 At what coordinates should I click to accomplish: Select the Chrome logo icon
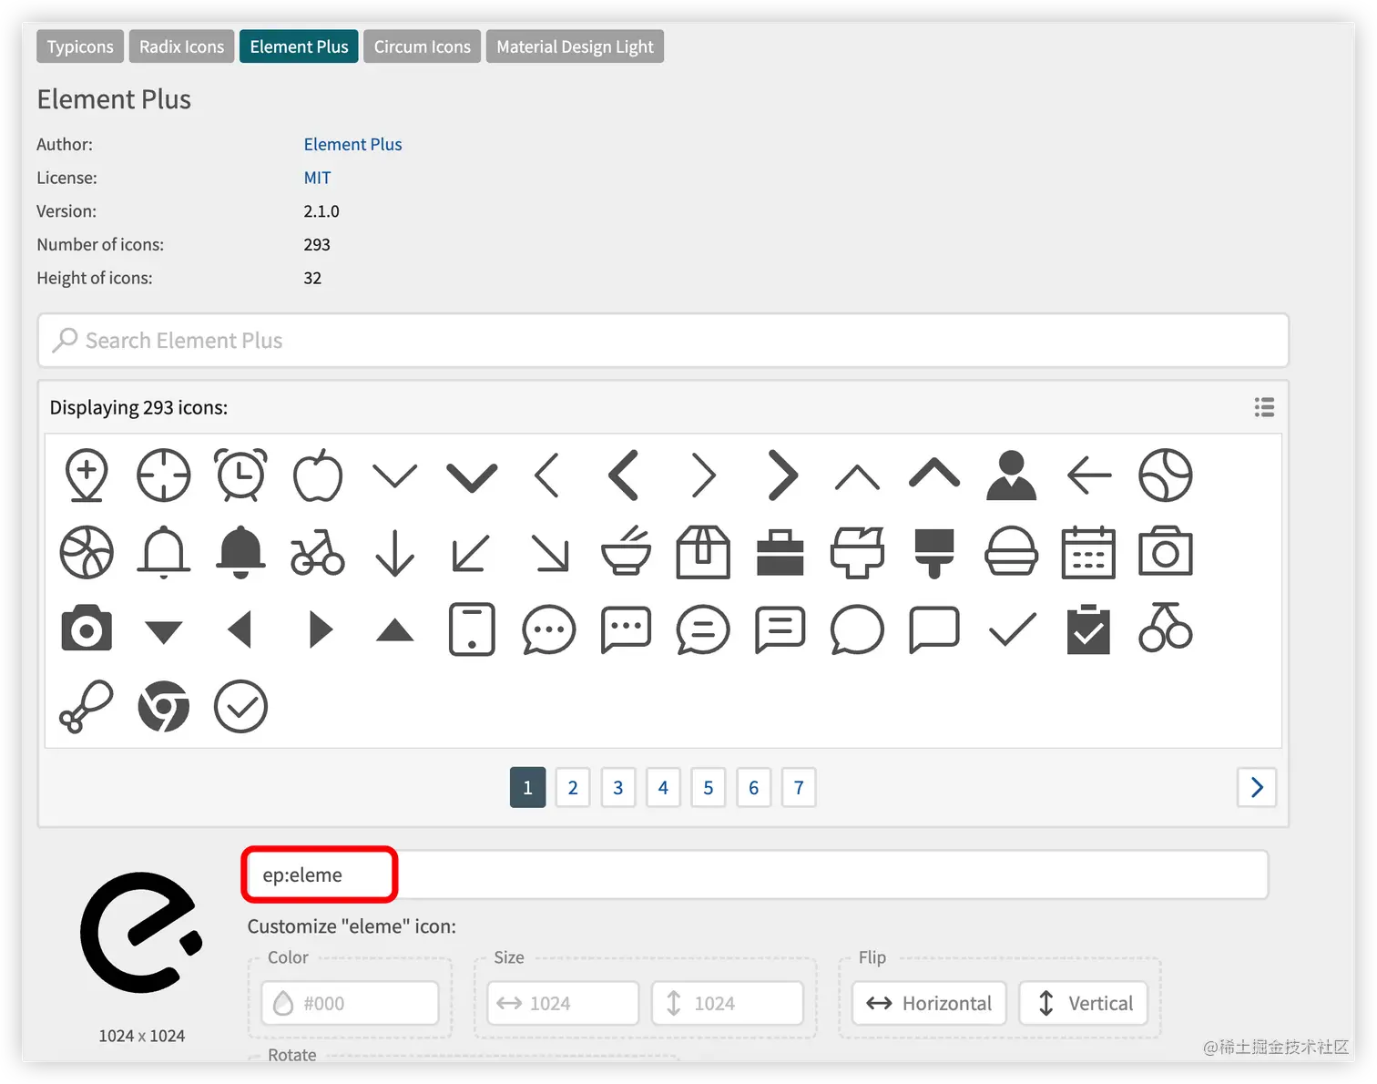pyautogui.click(x=164, y=707)
